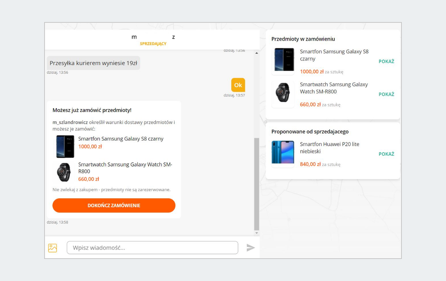Click Galaxy Watch thumbnail in chat message
The image size is (446, 281).
click(x=64, y=172)
